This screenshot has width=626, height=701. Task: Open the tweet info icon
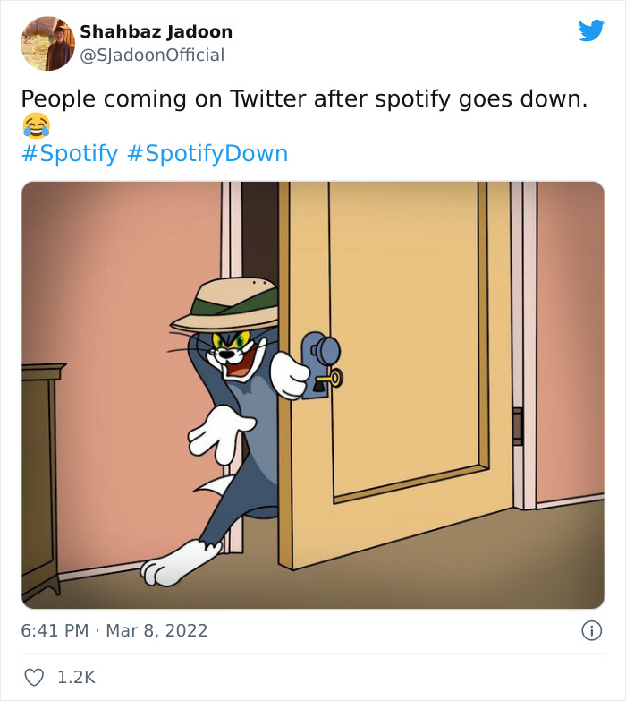(x=591, y=630)
